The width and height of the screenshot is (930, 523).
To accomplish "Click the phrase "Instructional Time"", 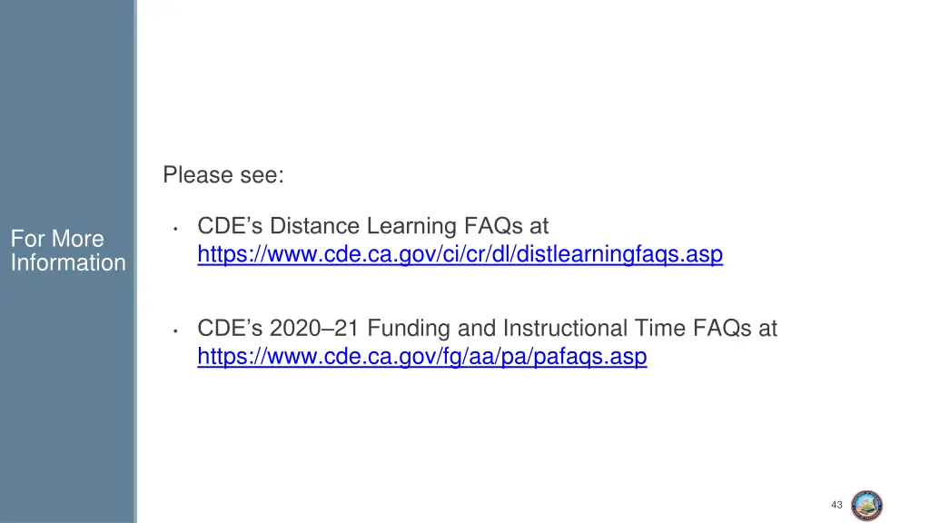I will coord(594,328).
